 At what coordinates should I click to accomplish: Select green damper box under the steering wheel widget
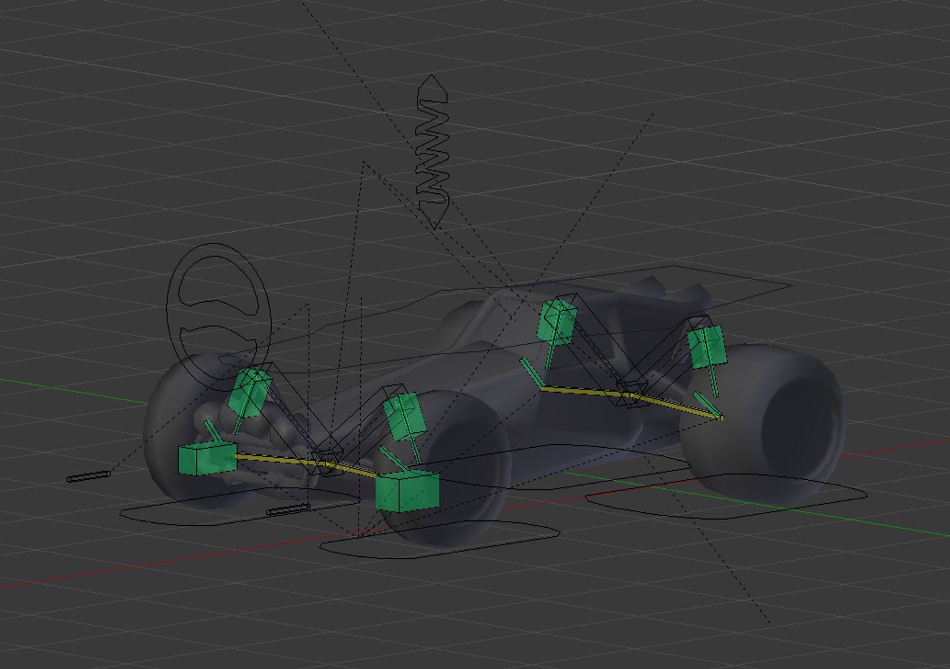[249, 391]
